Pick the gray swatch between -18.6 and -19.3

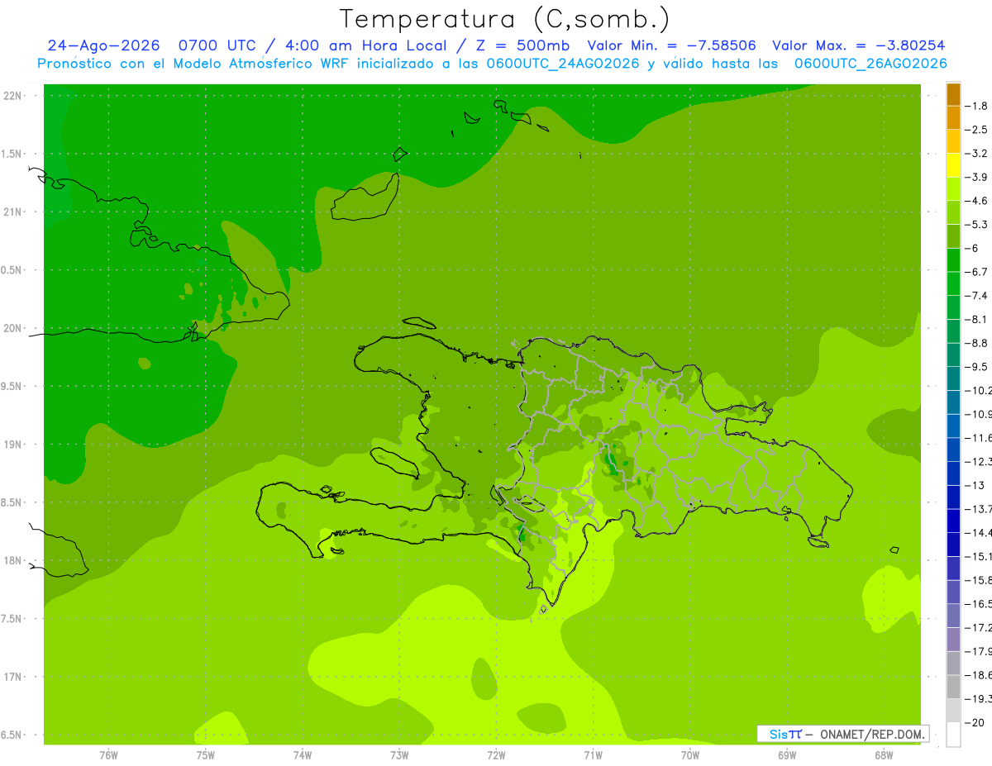tap(953, 687)
